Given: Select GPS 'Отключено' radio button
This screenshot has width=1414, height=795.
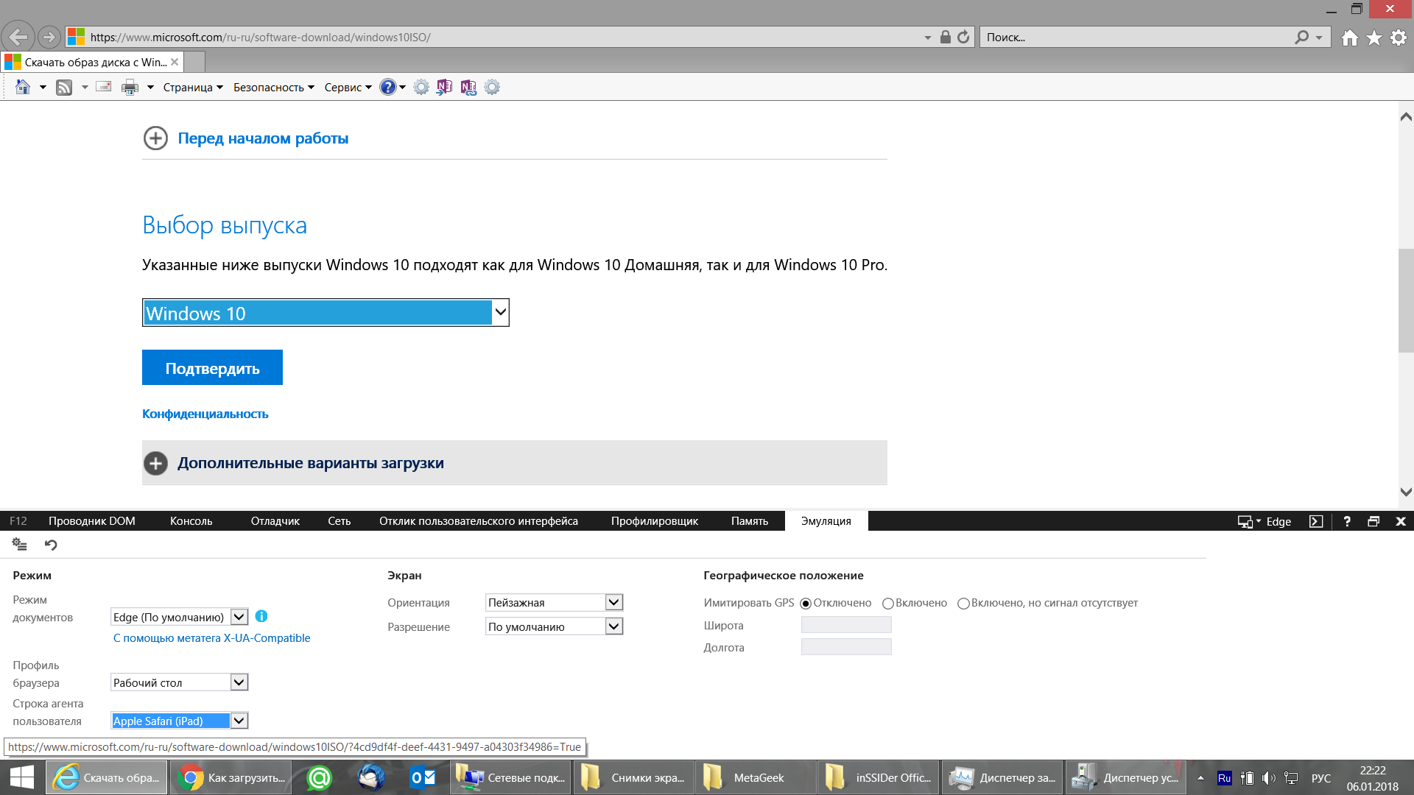Looking at the screenshot, I should pos(806,604).
